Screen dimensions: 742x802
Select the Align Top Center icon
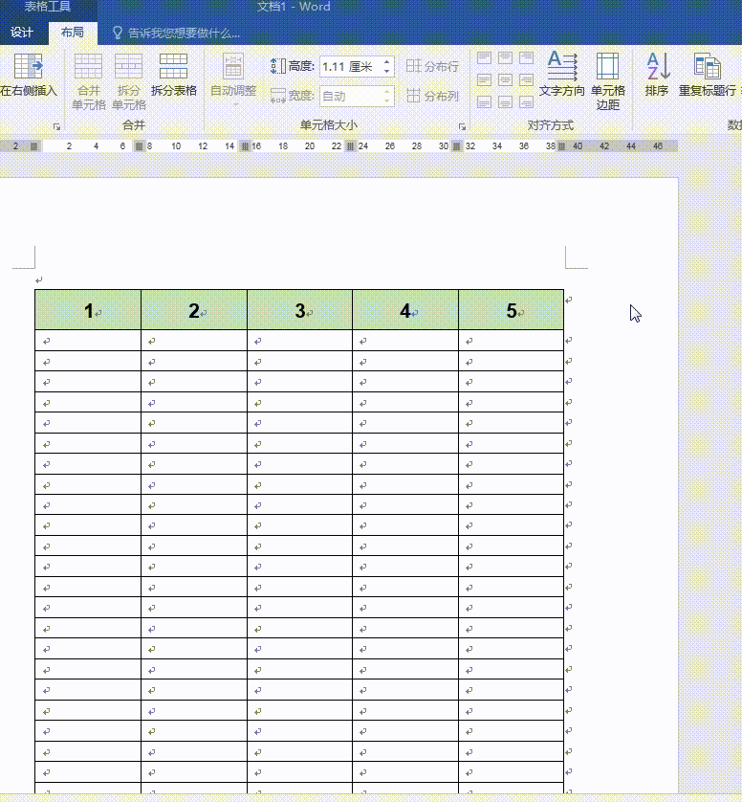(x=505, y=57)
